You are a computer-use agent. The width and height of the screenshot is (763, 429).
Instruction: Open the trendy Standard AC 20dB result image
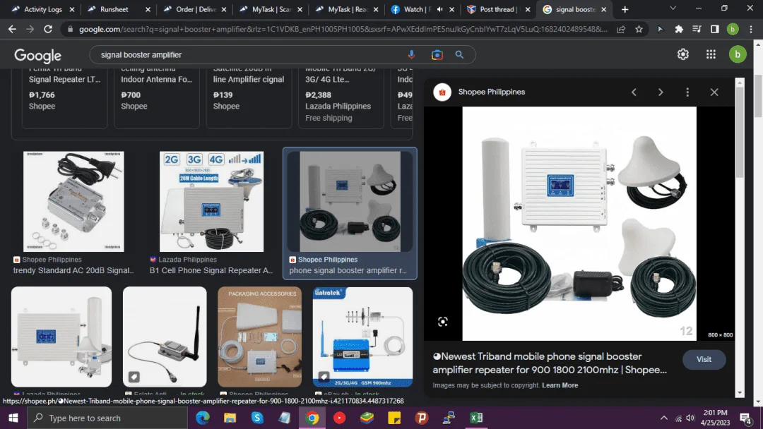[x=73, y=202]
